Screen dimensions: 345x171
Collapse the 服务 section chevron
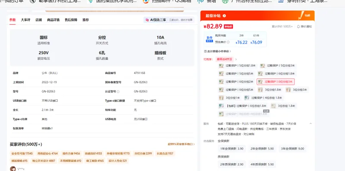[310, 124]
